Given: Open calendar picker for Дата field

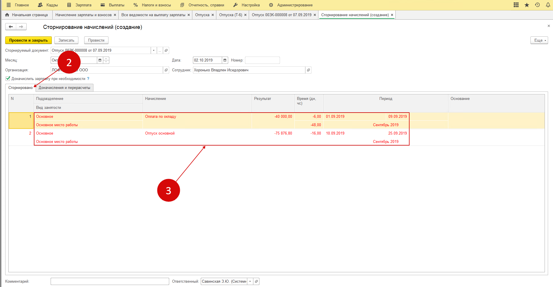Looking at the screenshot, I should coord(225,60).
